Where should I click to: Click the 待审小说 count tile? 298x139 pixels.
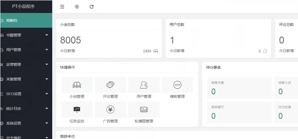pyautogui.click(x=286, y=88)
